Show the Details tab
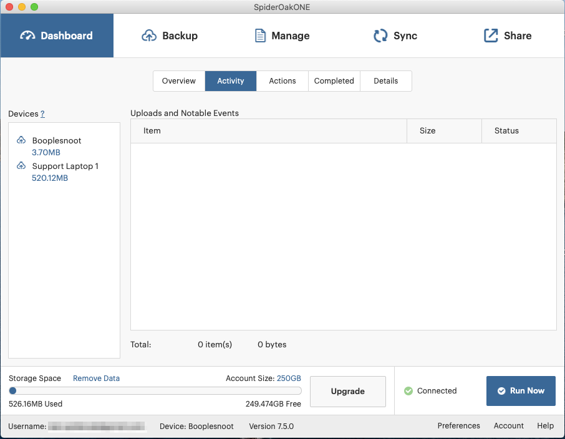 [x=386, y=81]
